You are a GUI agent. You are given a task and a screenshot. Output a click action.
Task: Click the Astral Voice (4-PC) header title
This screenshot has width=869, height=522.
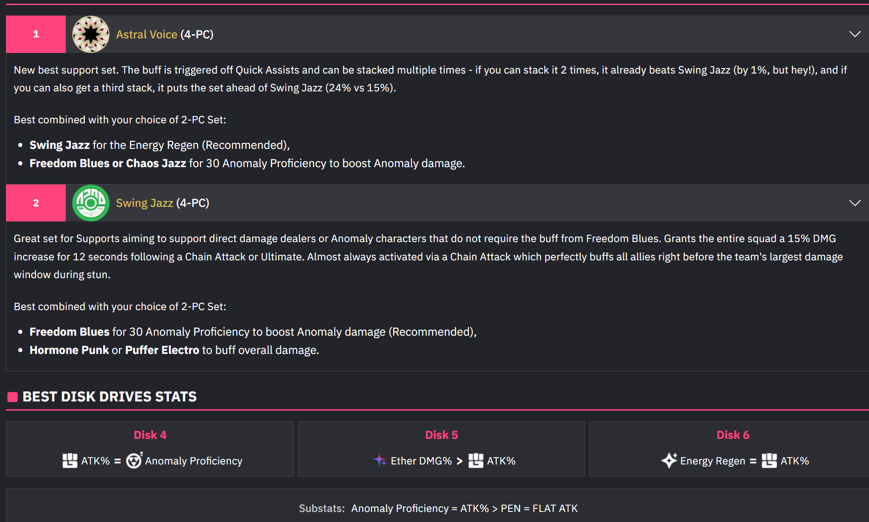point(165,35)
